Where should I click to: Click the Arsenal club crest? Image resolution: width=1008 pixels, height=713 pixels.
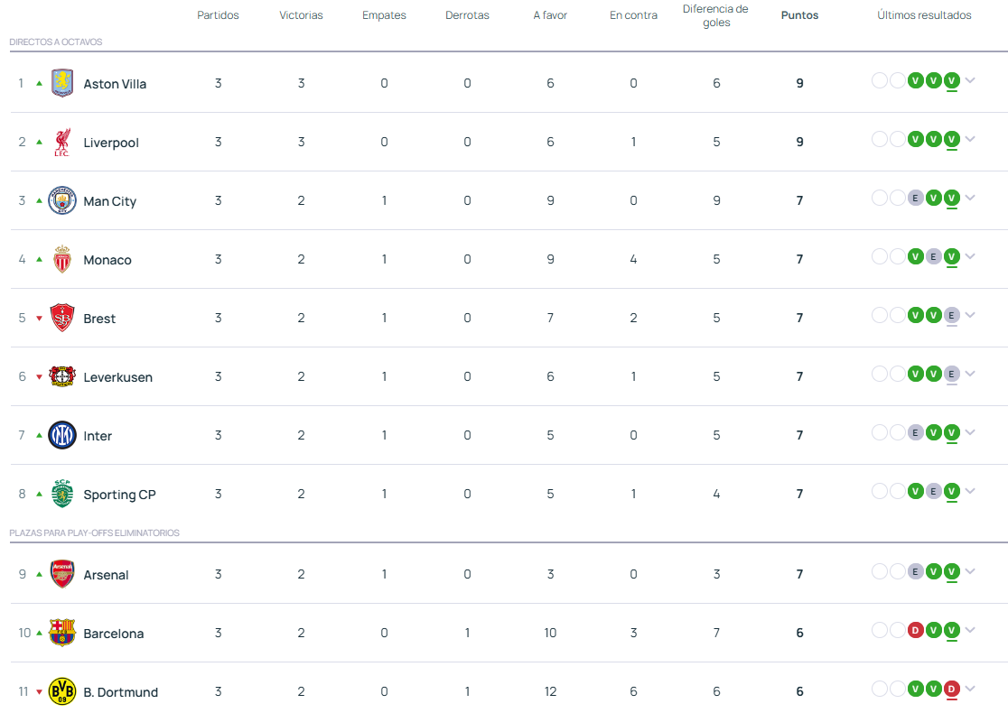(x=62, y=574)
